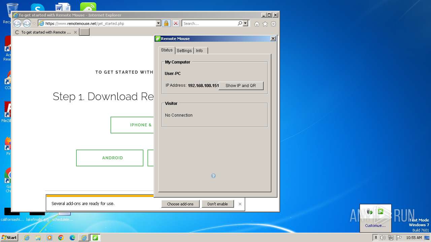Open the File Explorer taskbar icon

(x=38, y=238)
